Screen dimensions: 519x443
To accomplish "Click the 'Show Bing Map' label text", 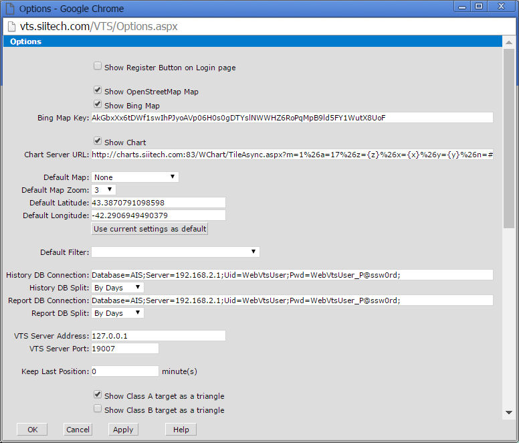I will 132,106.
